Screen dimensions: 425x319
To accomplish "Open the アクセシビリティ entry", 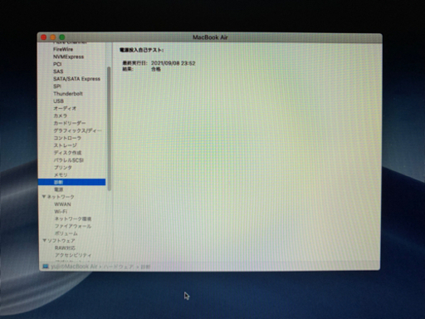I will [73, 255].
